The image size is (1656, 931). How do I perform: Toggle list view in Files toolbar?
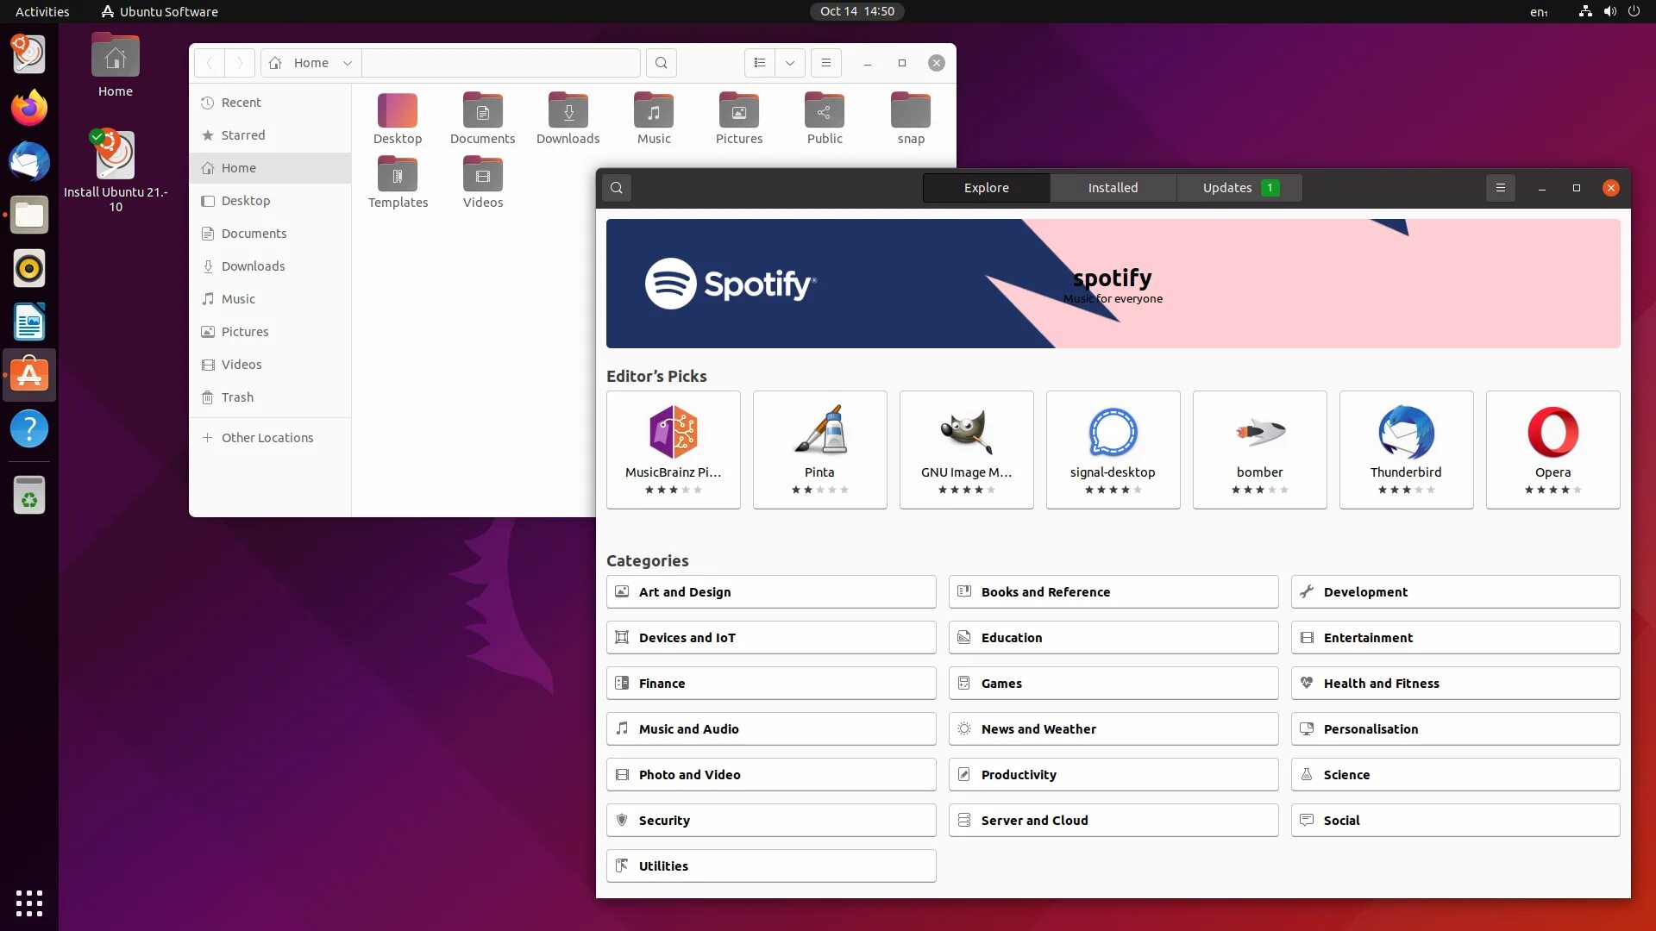click(x=760, y=63)
